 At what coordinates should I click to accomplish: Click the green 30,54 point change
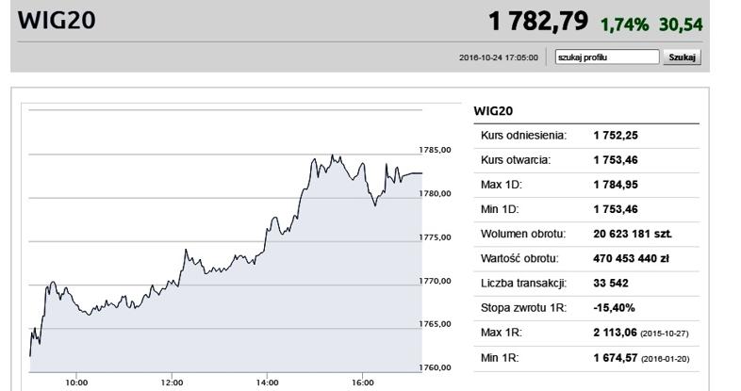[681, 24]
